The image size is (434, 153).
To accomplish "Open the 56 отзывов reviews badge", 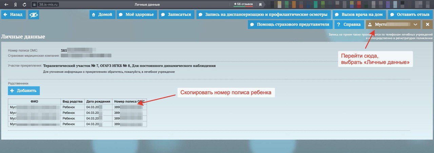I will coord(243,4).
